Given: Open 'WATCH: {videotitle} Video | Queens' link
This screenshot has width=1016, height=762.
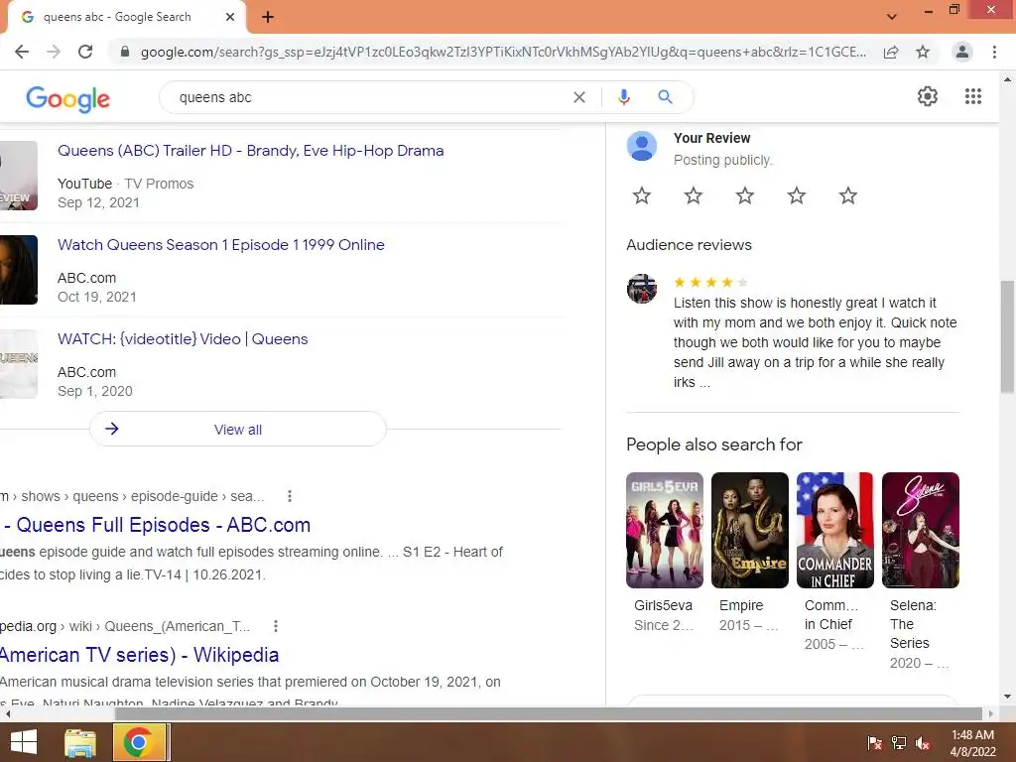Looking at the screenshot, I should point(183,339).
